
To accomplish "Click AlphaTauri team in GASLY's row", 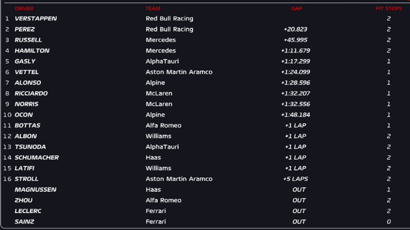I will (162, 61).
